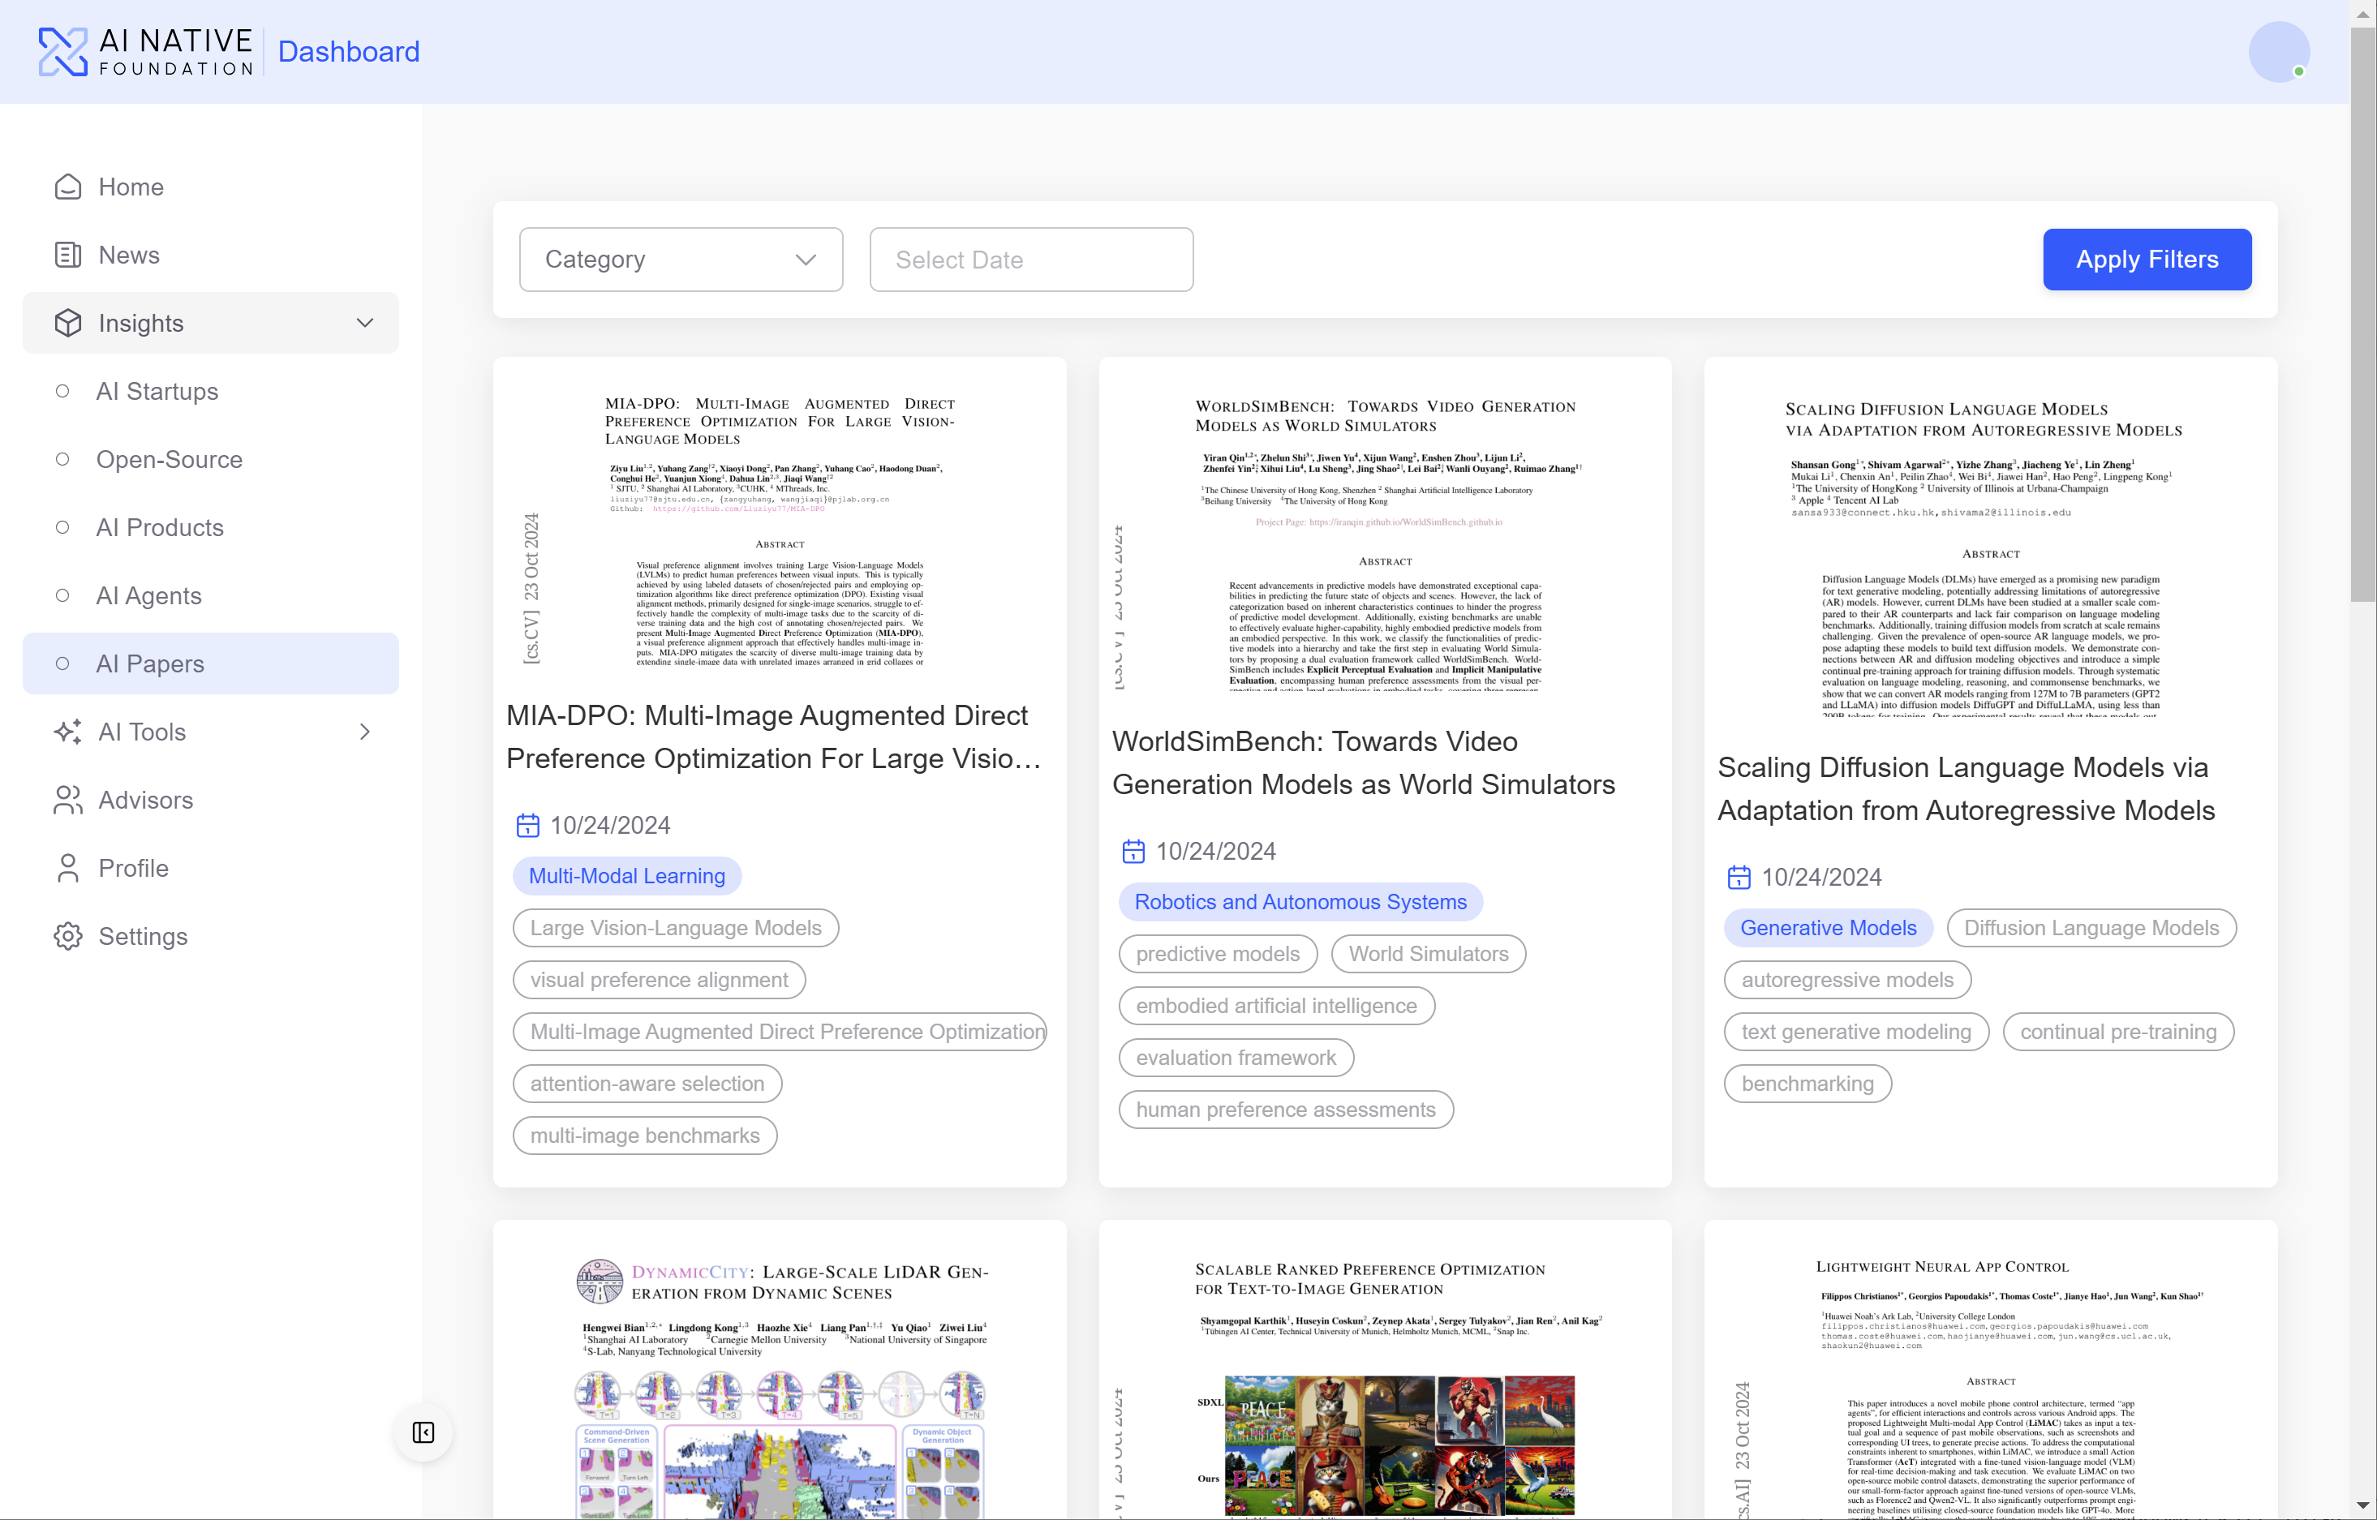Click the AI Tools sparkle icon
The height and width of the screenshot is (1520, 2377).
(67, 732)
